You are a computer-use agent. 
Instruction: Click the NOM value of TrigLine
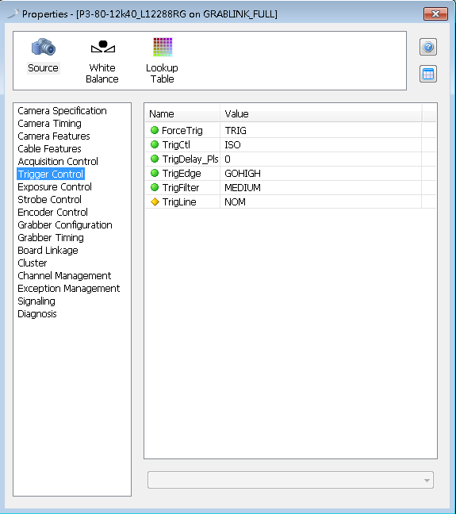235,202
